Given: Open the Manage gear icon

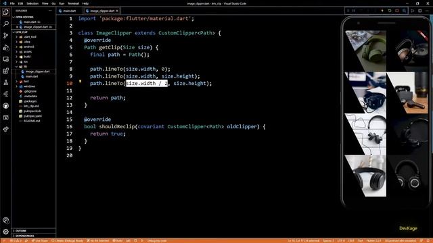Looking at the screenshot, I should point(6,232).
